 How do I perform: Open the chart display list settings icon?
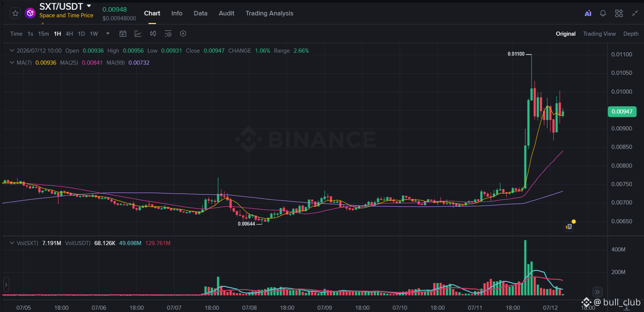(168, 34)
